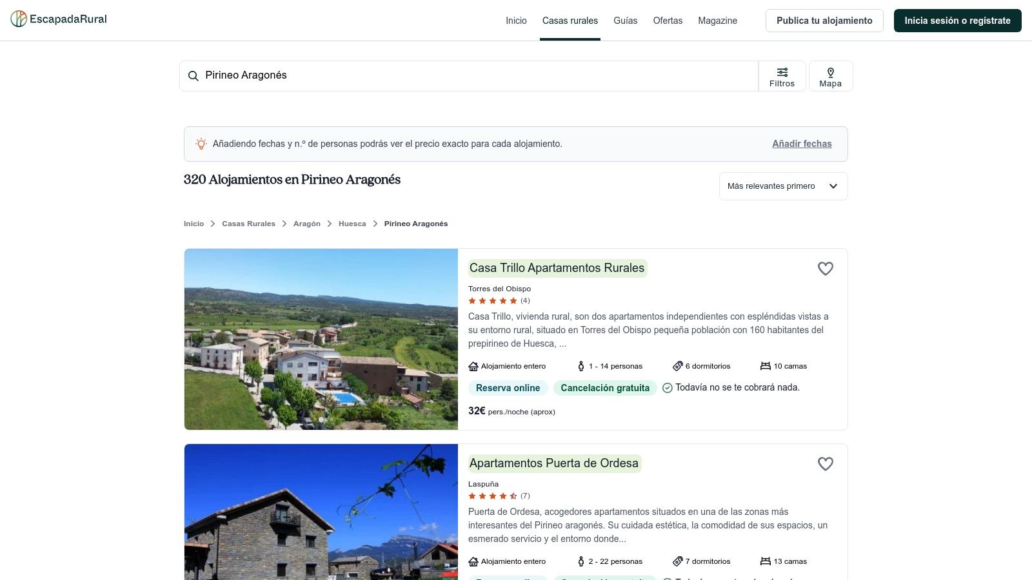
Task: Open the map view via Mapa icon
Action: [831, 75]
